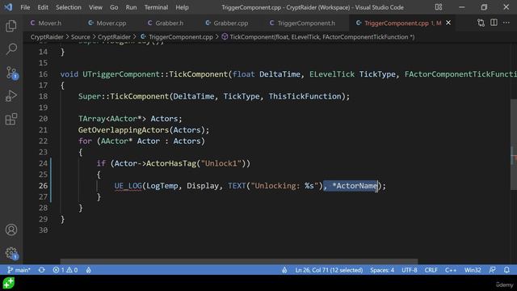The width and height of the screenshot is (517, 291).
Task: Click GetOverlappingActors on line 21
Action: (x=124, y=130)
